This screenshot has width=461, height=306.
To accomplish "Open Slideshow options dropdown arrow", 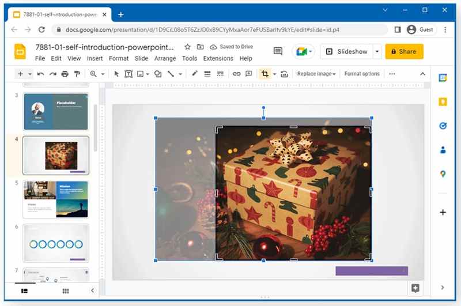I will coord(377,51).
